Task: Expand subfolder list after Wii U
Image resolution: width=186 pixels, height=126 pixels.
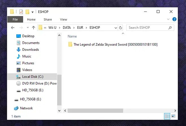Action: [x=59, y=28]
